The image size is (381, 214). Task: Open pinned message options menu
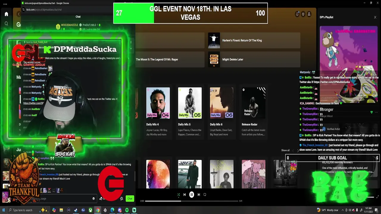pos(131,42)
